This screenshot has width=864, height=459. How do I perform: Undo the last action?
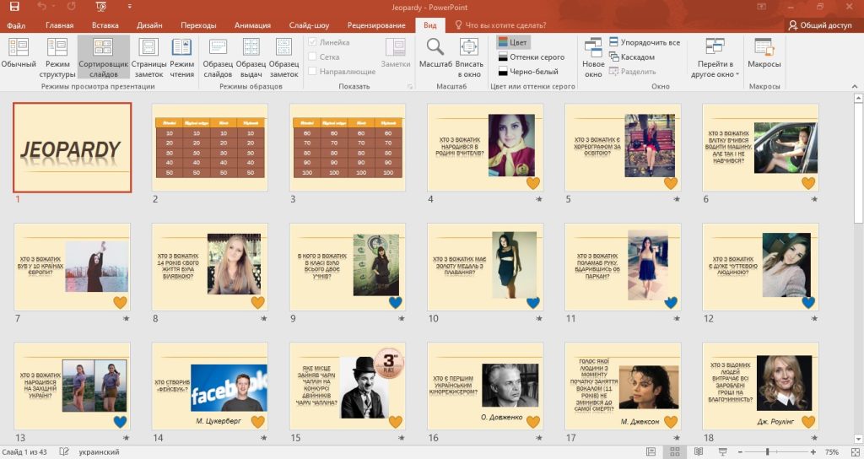click(x=42, y=7)
